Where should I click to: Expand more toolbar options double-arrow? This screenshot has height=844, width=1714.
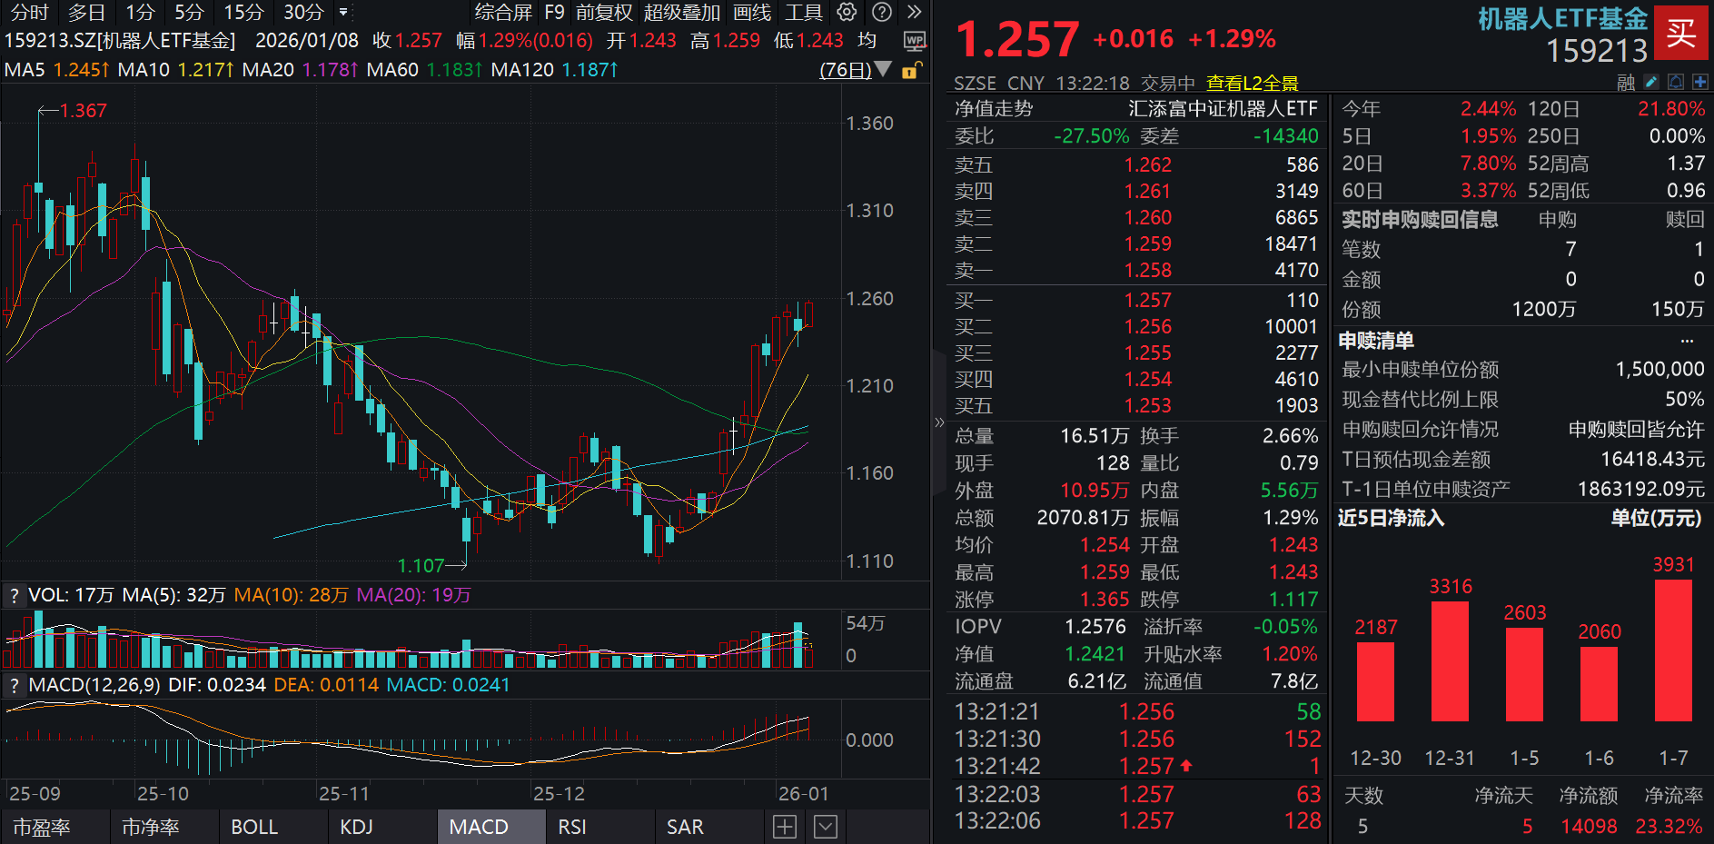pyautogui.click(x=914, y=12)
